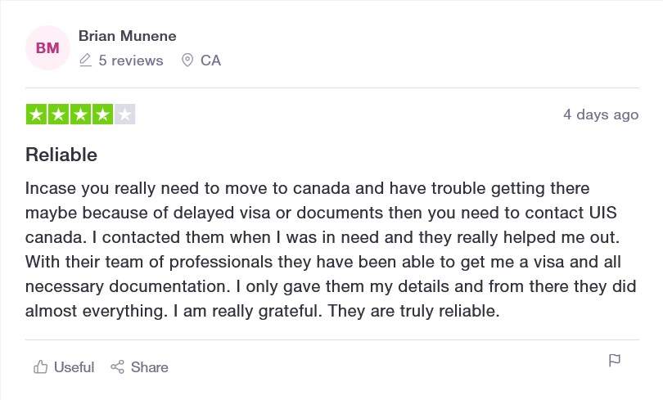Click the grey fifth rating star

pos(124,114)
